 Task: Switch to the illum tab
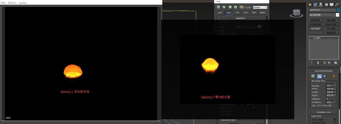[254, 12]
